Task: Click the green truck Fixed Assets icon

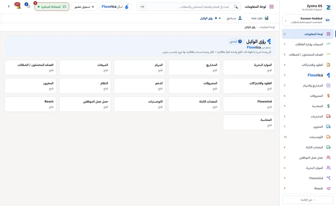Action: [x=328, y=147]
